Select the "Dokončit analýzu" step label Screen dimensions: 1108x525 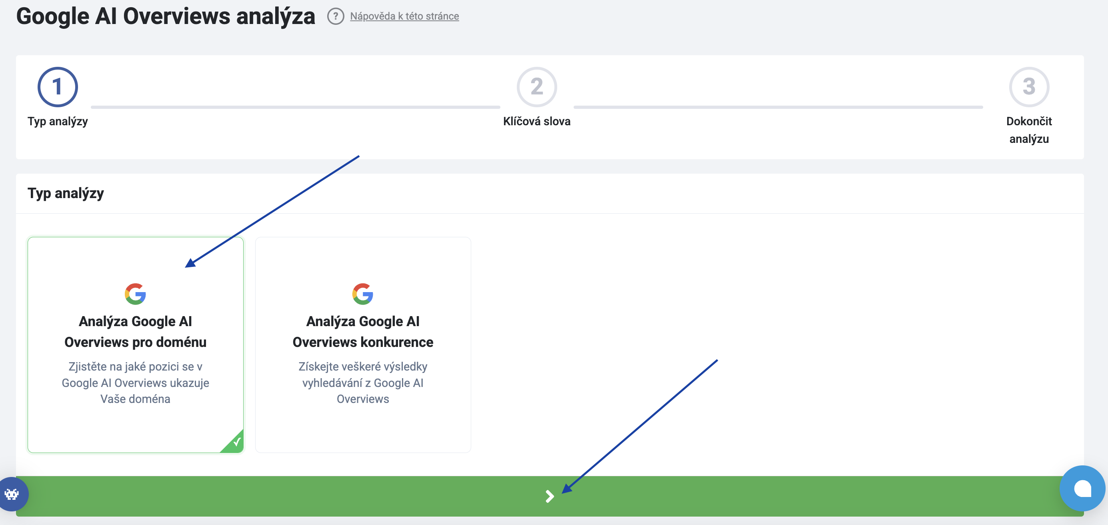[x=1028, y=130]
